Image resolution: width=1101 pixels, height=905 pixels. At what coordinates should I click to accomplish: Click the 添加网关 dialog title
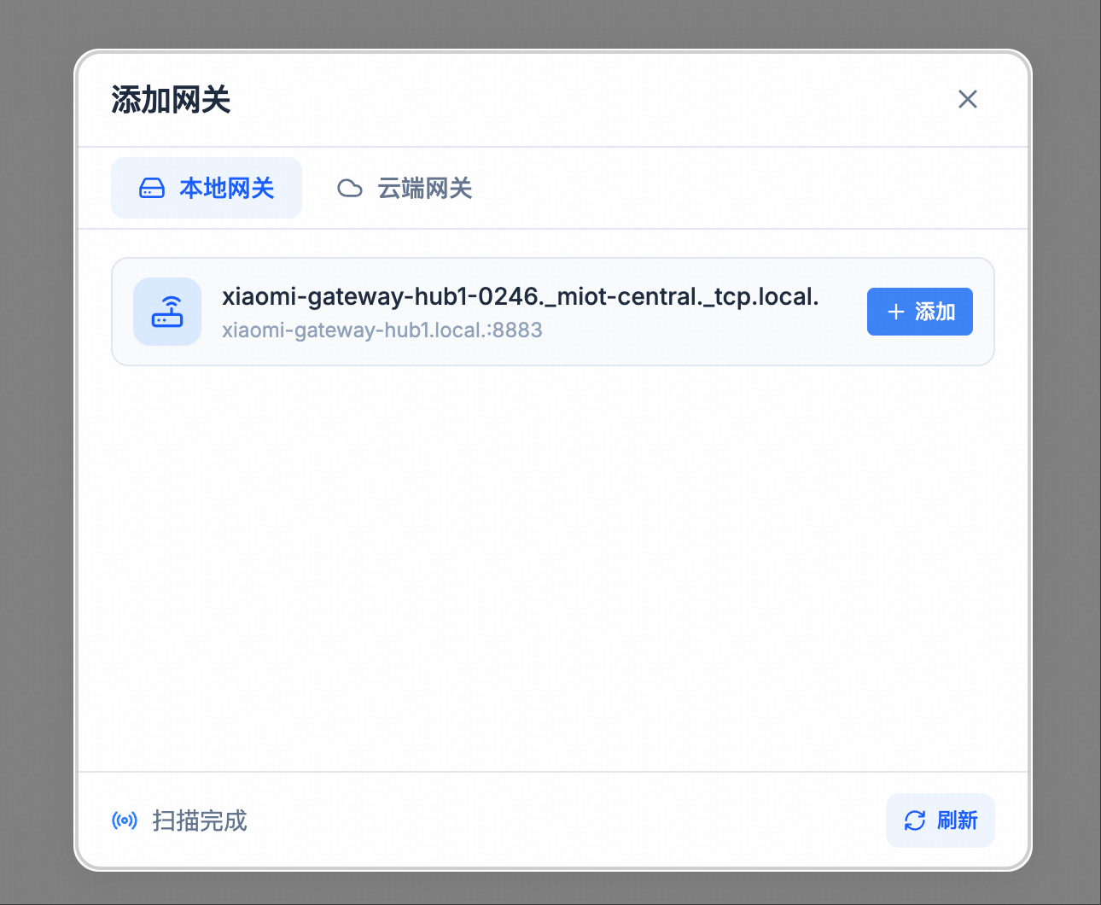pos(171,99)
